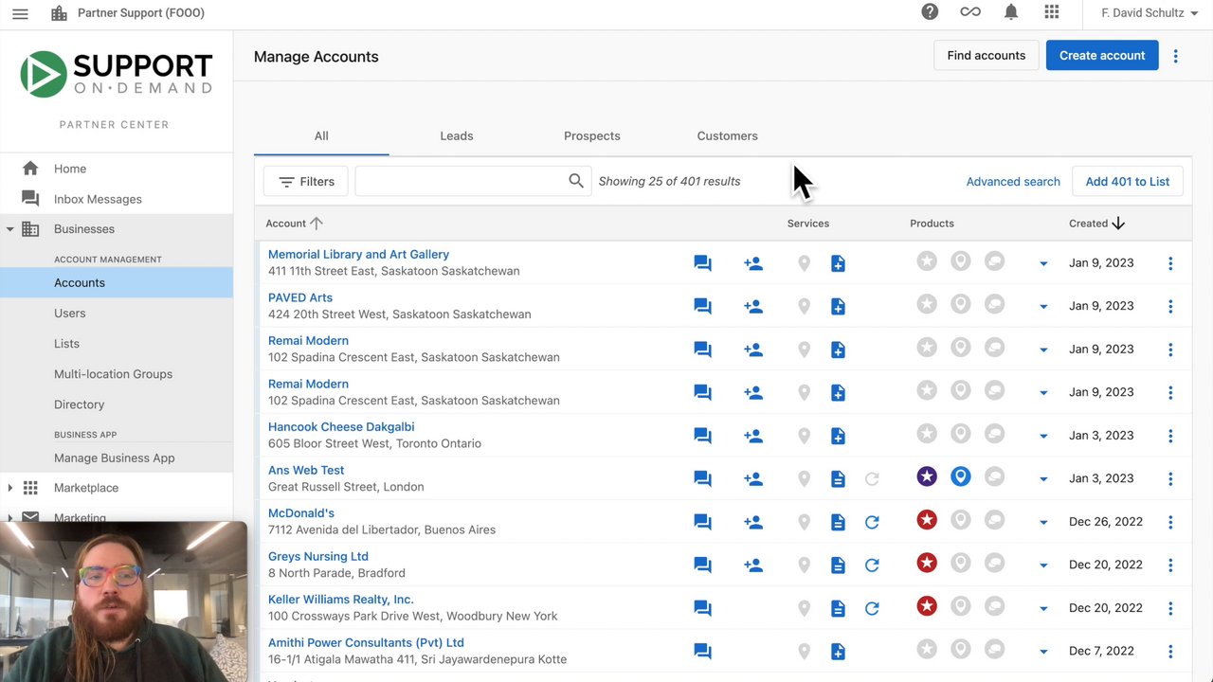
Task: Expand products dropdown for Hancook Cheese Dakgalbi
Action: (x=1043, y=437)
